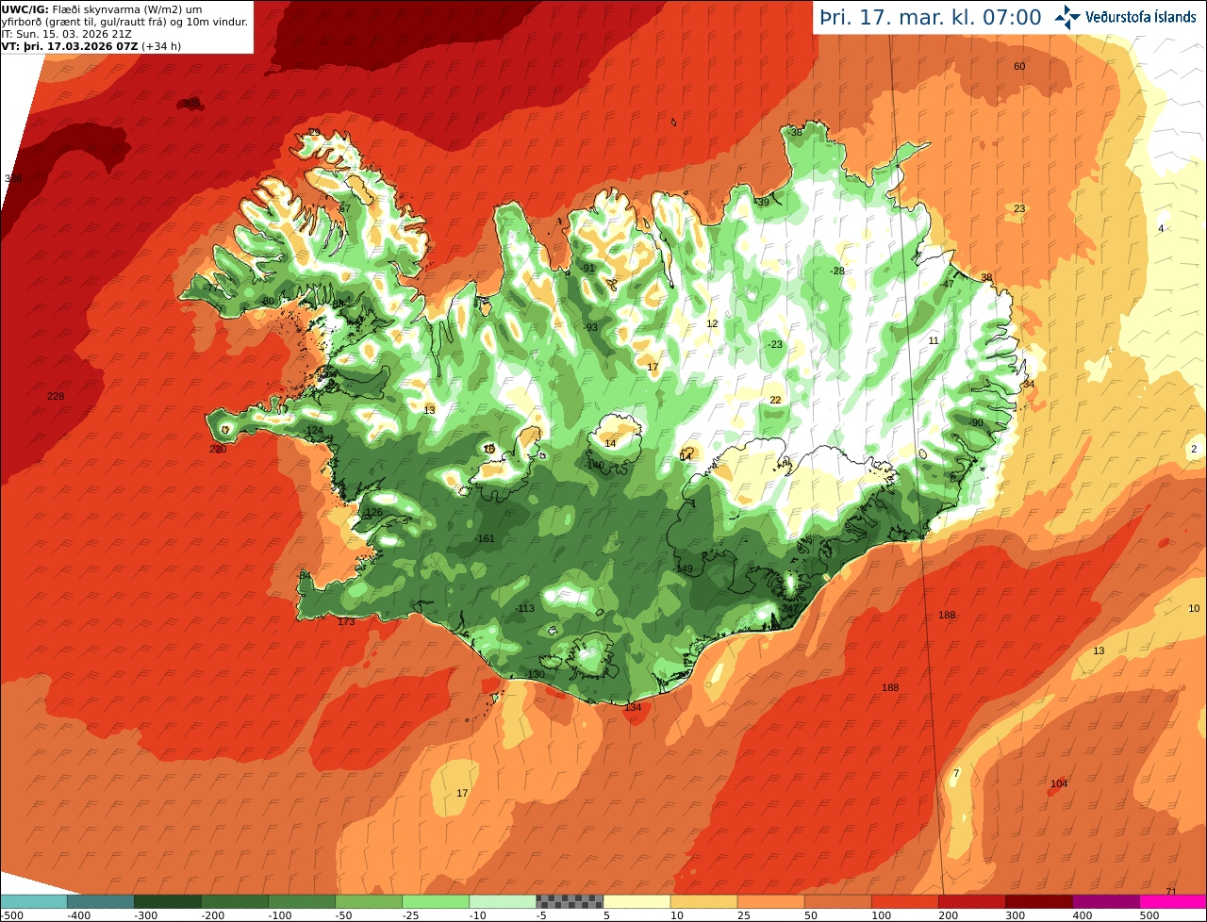Pick the purple 400 to 500 legend swatch

(x=1105, y=901)
